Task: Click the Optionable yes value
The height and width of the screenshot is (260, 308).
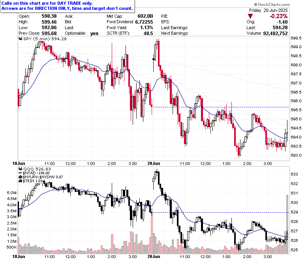Action: [x=94, y=34]
